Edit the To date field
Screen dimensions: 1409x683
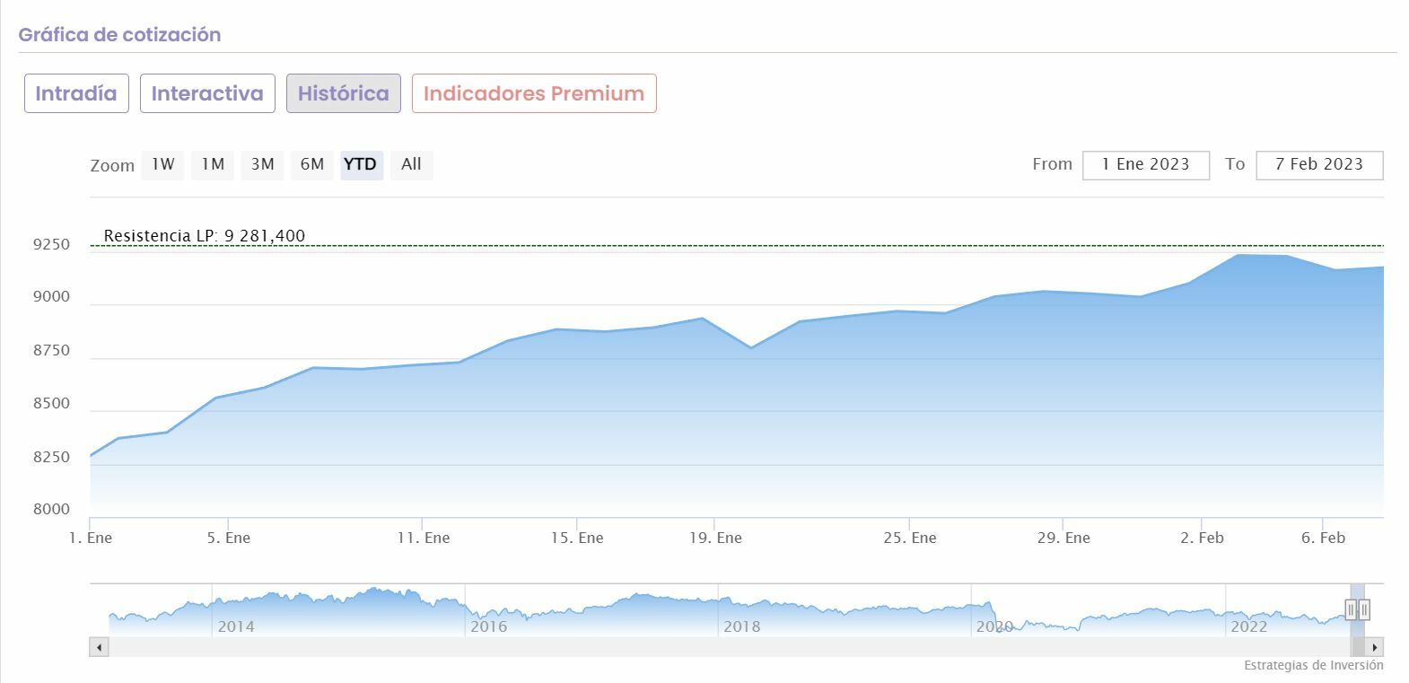pyautogui.click(x=1318, y=164)
